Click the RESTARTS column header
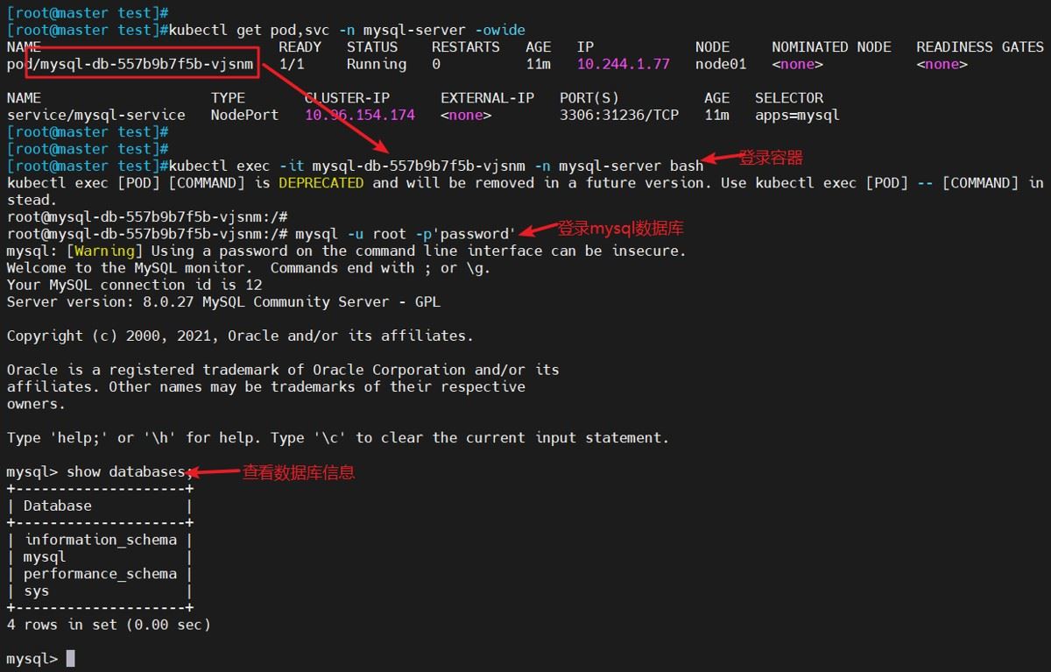The image size is (1051, 672). pos(465,47)
